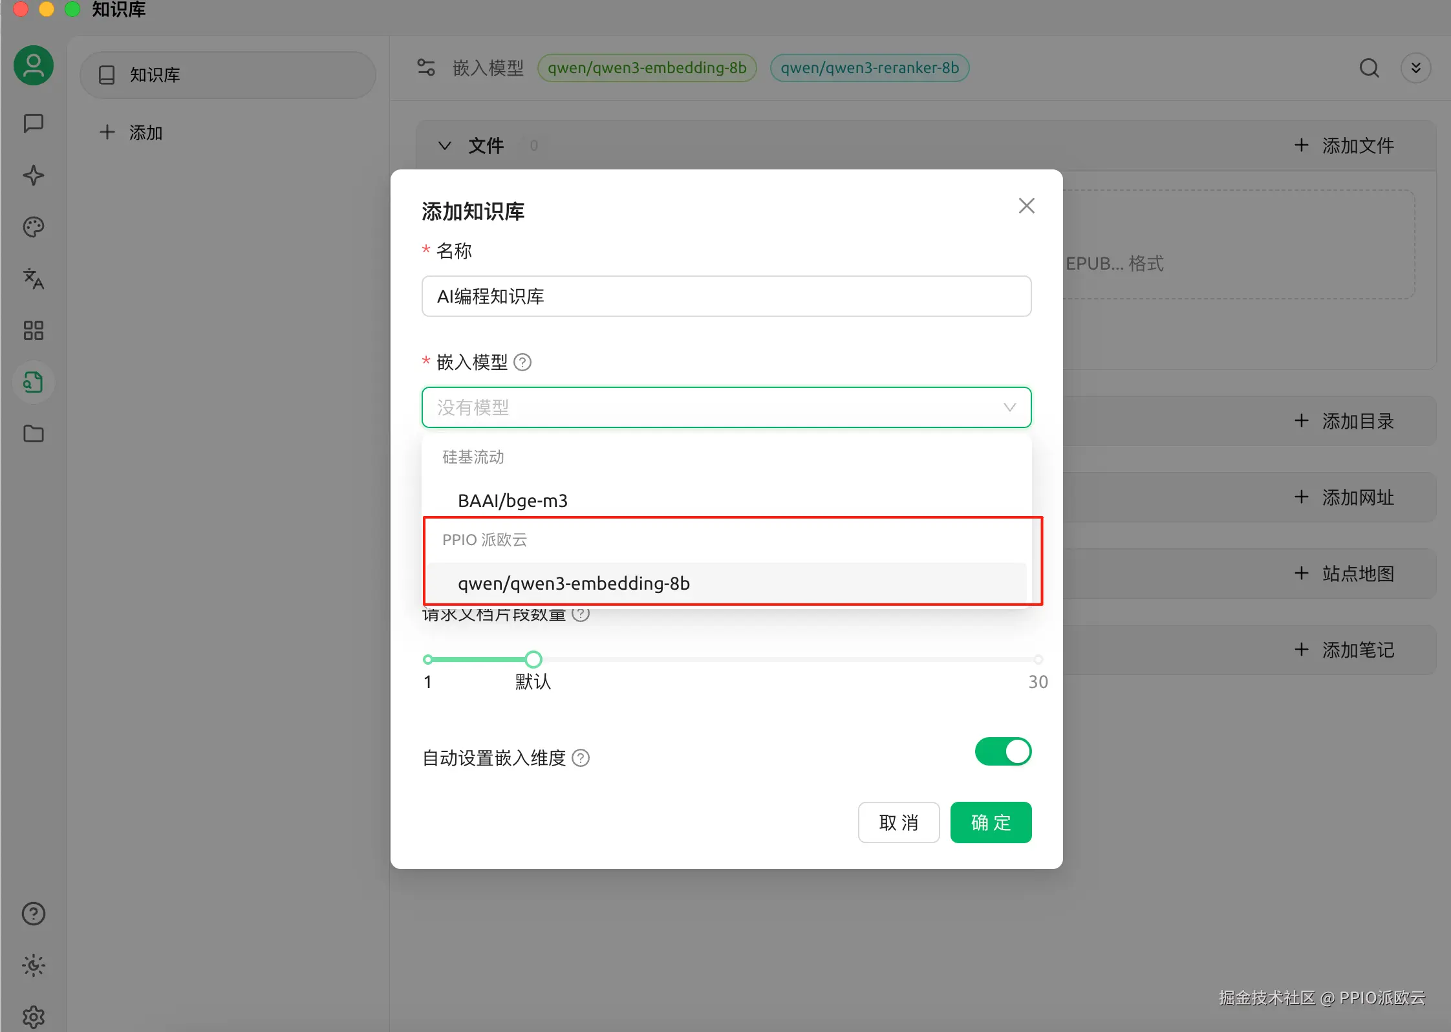1451x1032 pixels.
Task: Click the 确定 confirm button
Action: (991, 822)
